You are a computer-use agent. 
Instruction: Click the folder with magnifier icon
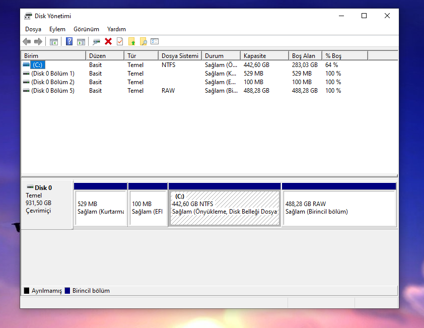(x=144, y=41)
